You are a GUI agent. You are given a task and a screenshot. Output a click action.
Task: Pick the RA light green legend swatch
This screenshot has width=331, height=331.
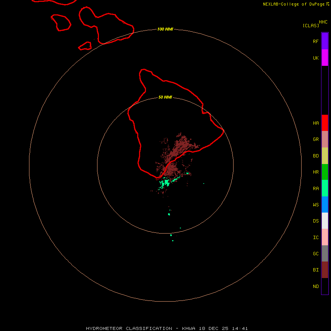(325, 188)
